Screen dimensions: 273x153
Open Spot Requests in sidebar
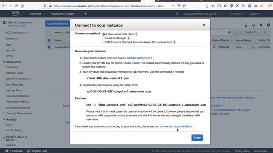tap(14, 85)
